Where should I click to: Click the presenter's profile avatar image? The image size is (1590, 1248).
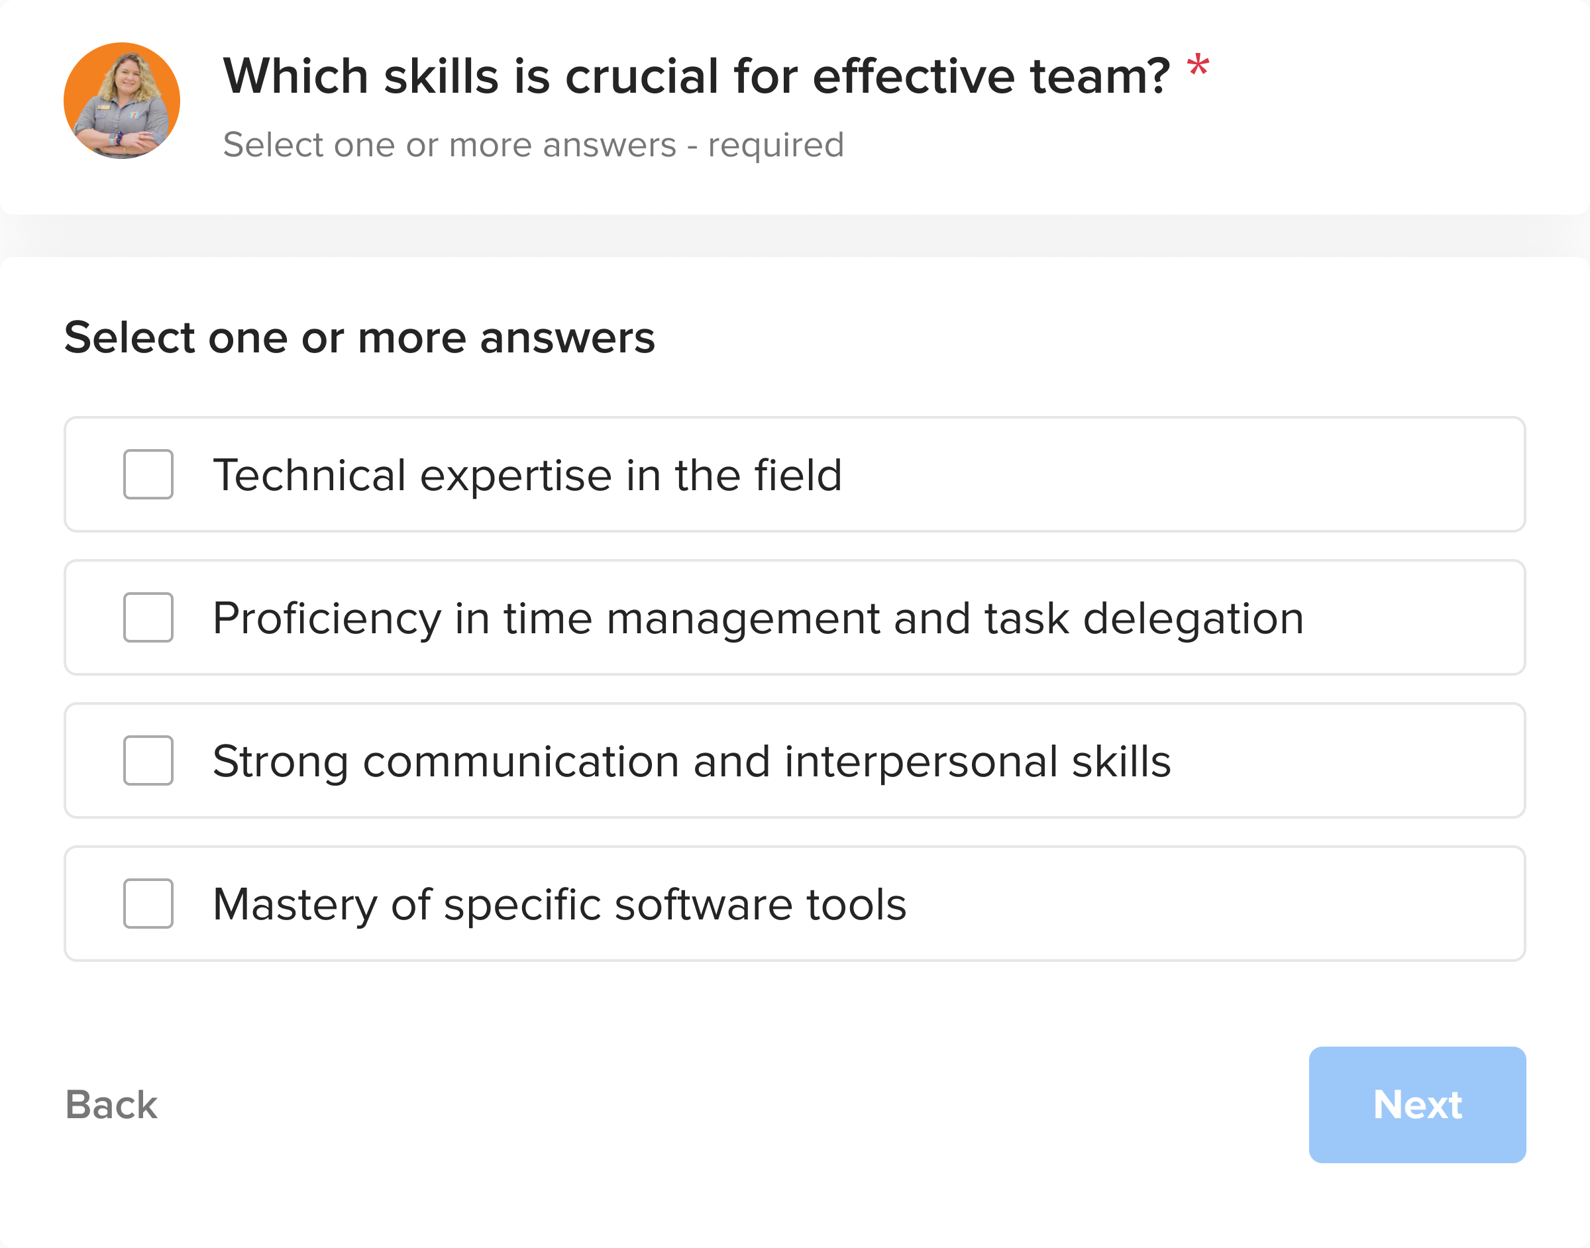click(121, 102)
